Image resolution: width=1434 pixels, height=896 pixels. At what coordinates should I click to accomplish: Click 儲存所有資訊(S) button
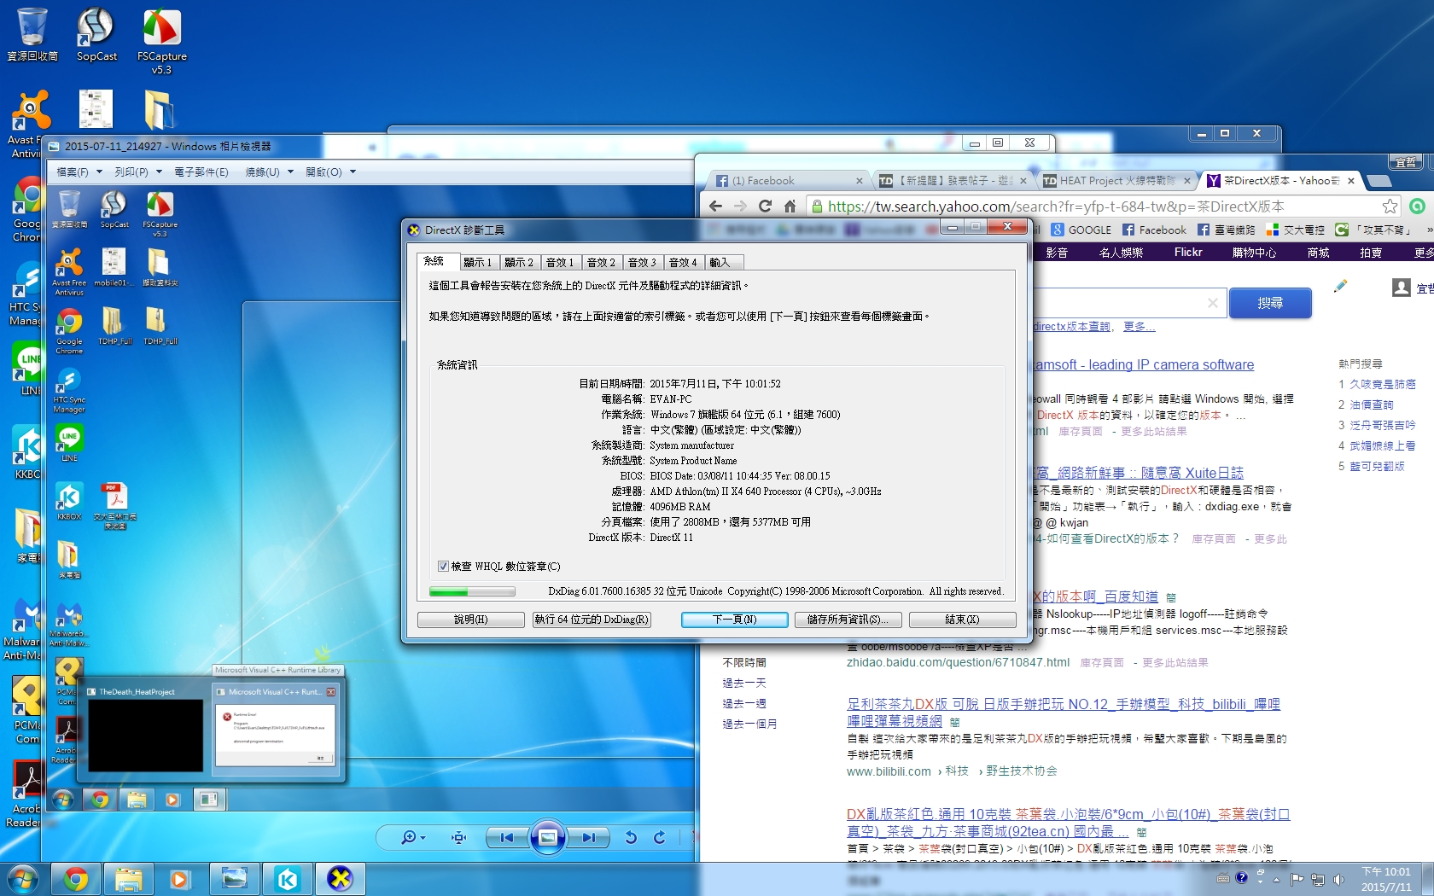coord(848,620)
